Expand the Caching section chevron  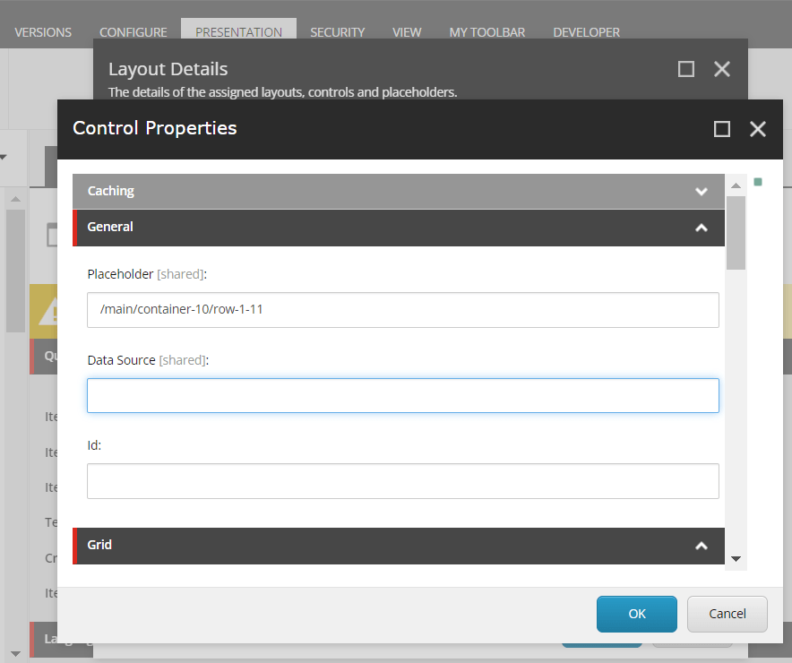pos(702,192)
